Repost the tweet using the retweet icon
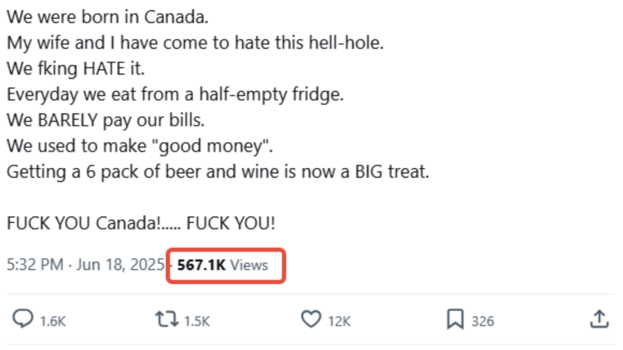 [167, 319]
